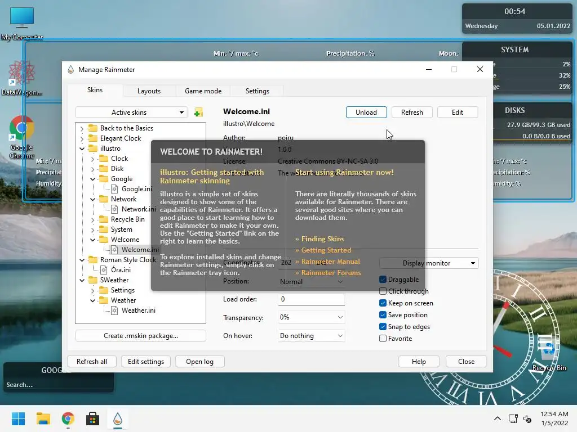Switch to the Layouts tab

tap(149, 91)
